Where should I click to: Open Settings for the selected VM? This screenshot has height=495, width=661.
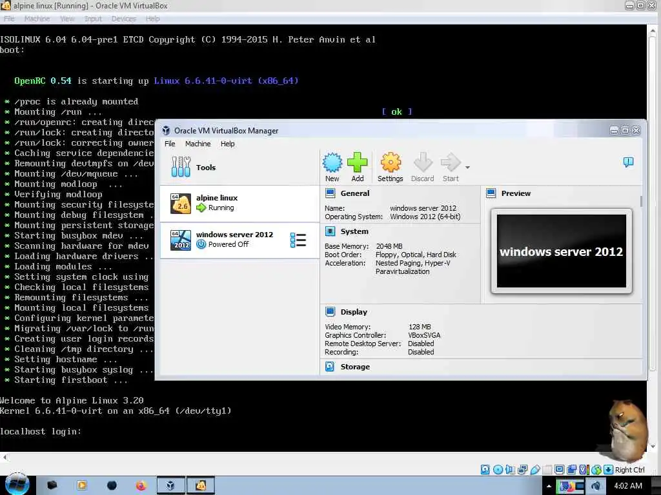pyautogui.click(x=391, y=167)
